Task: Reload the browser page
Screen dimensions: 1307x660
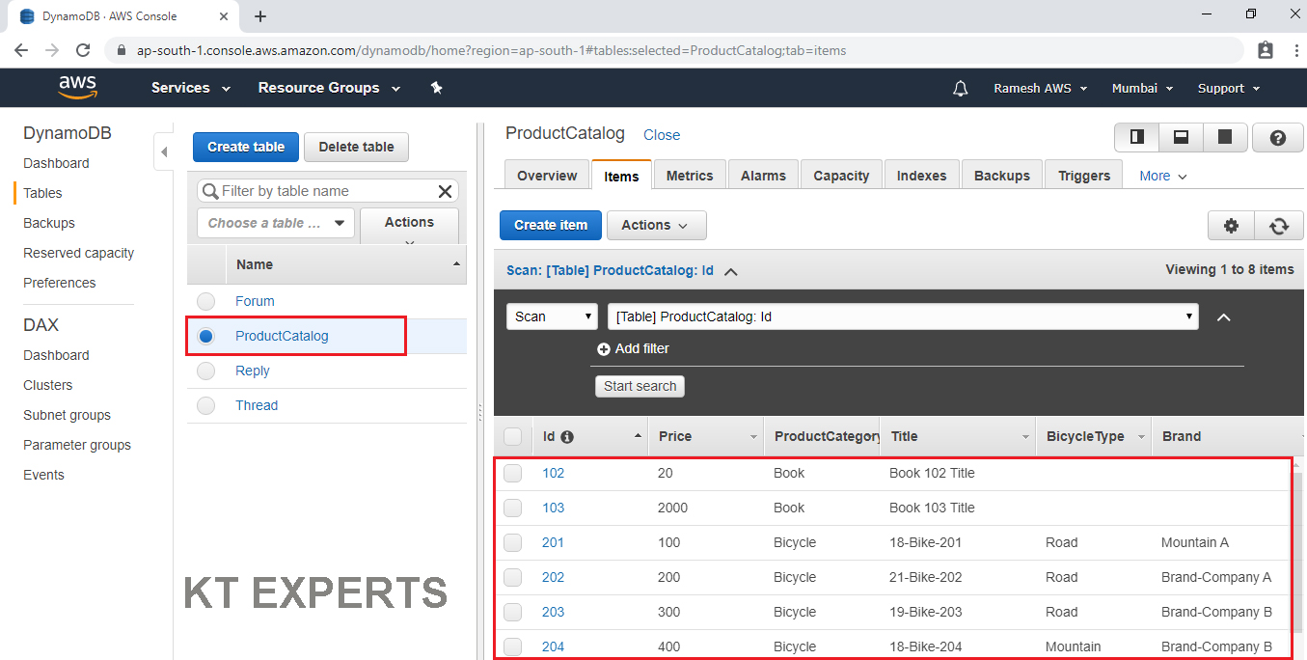Action: click(83, 50)
